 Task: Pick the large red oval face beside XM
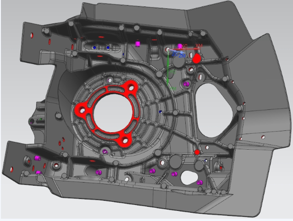pyautogui.click(x=197, y=58)
